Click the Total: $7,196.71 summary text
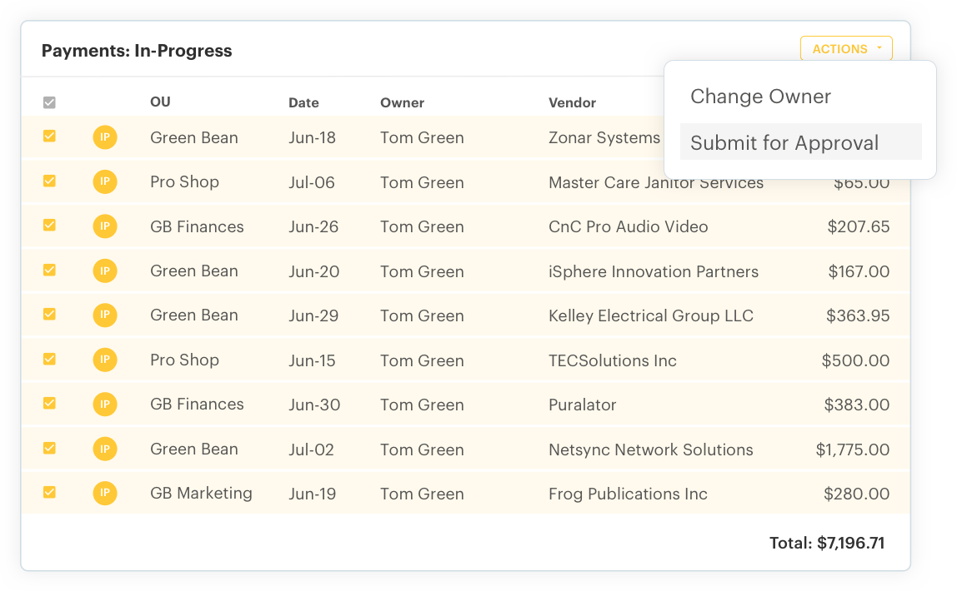Image resolution: width=957 pixels, height=591 pixels. pyautogui.click(x=826, y=543)
